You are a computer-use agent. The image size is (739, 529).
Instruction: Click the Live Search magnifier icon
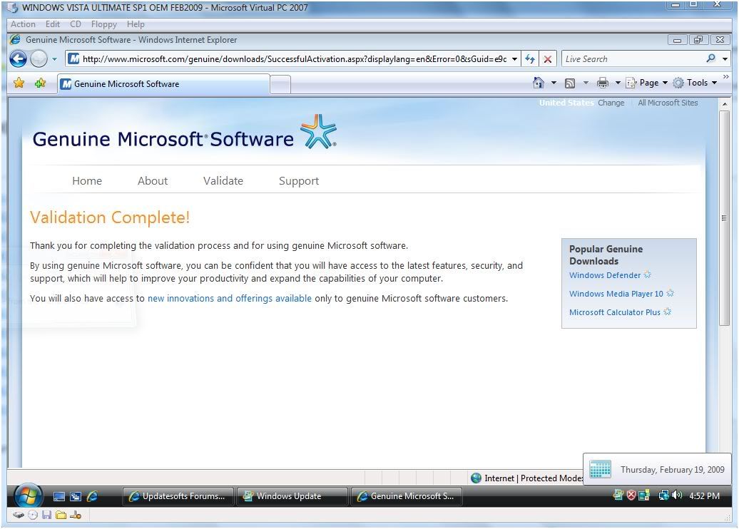point(710,58)
